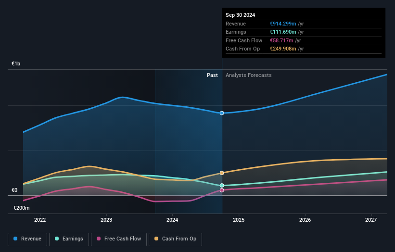
Task: Click the 'Free Cash Flow' row label in tooltip
Action: pos(244,40)
